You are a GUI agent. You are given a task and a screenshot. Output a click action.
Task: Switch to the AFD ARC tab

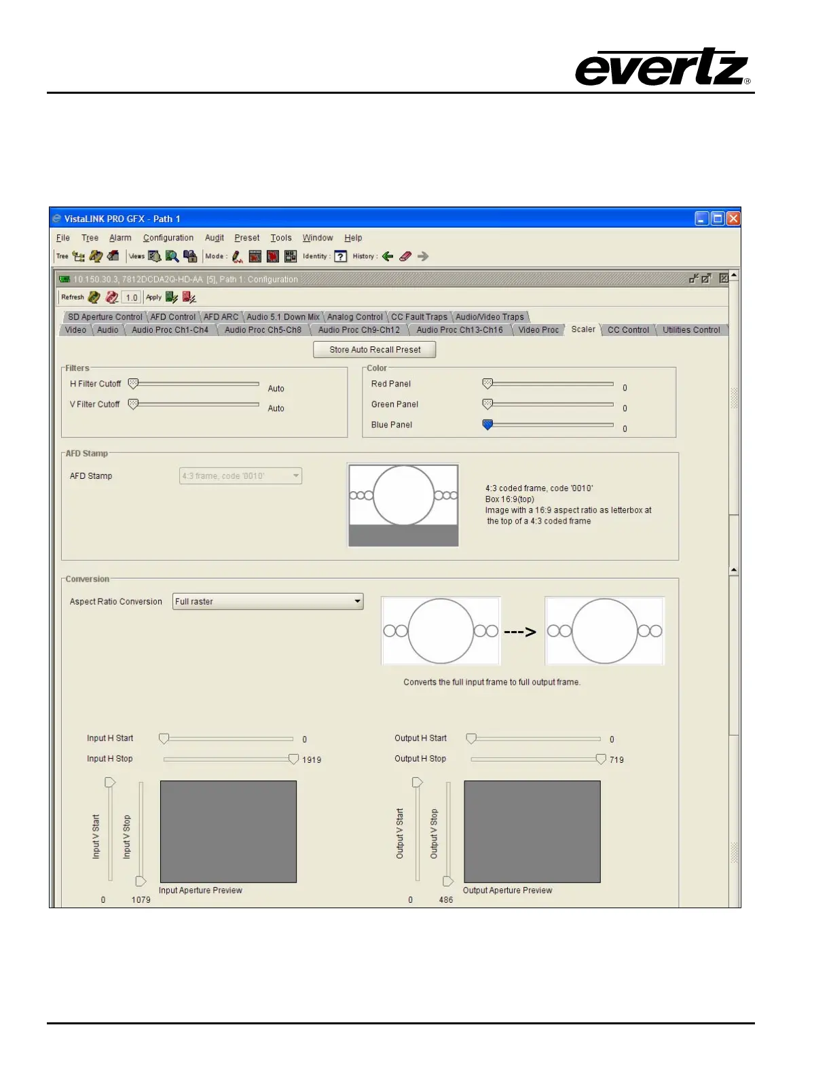coord(221,317)
